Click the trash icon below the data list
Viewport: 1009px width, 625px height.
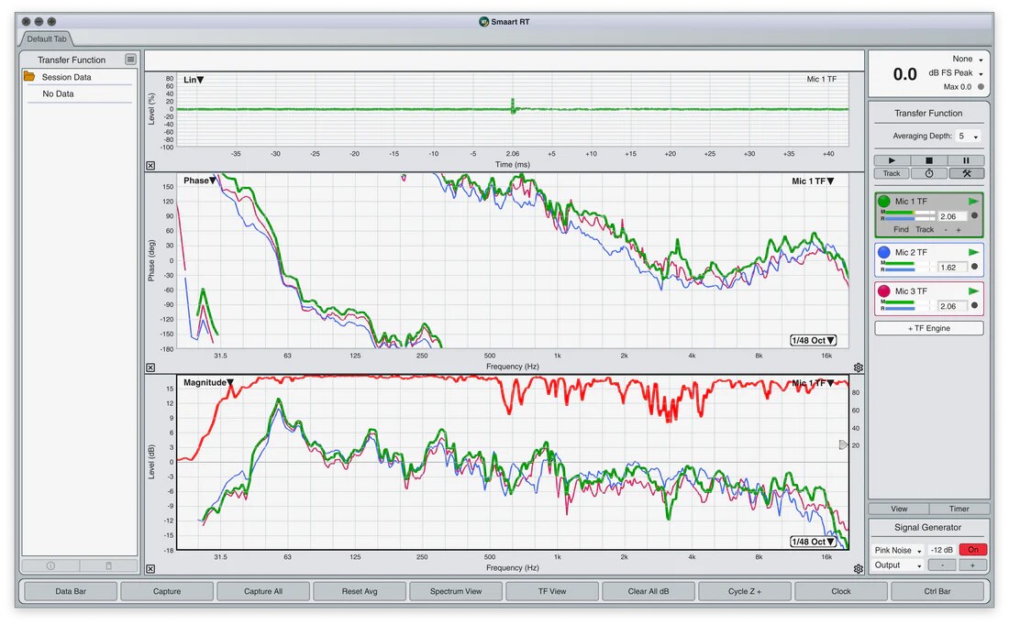coord(108,565)
